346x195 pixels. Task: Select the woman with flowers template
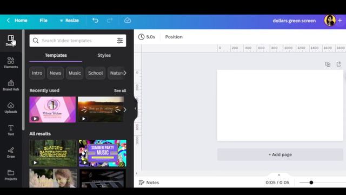53,178
